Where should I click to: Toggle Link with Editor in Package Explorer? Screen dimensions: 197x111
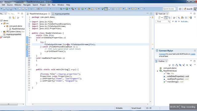(14, 18)
